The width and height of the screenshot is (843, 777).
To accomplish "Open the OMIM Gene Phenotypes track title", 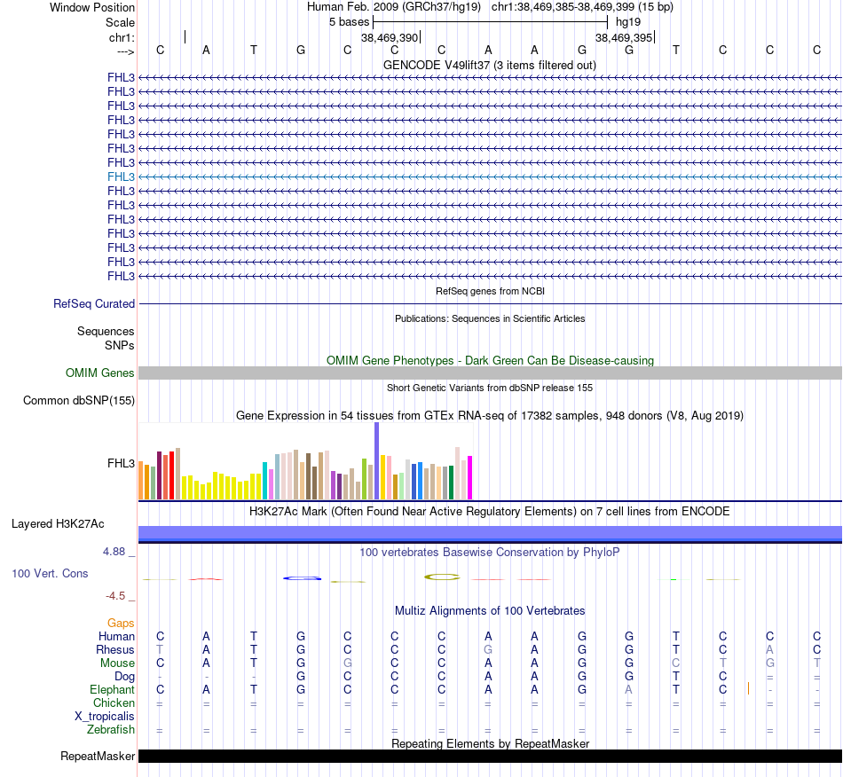I will [490, 360].
